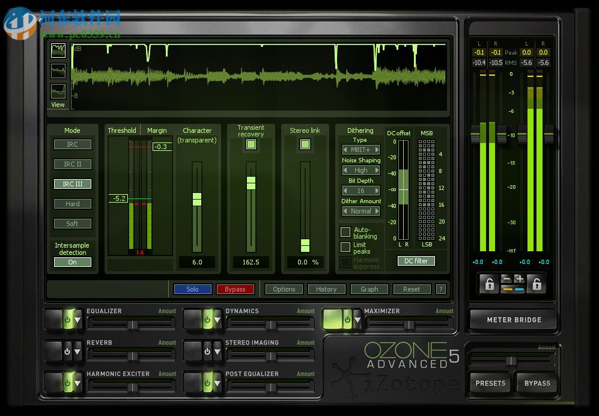Select the IRC II limiter mode
The height and width of the screenshot is (416, 599).
click(73, 164)
